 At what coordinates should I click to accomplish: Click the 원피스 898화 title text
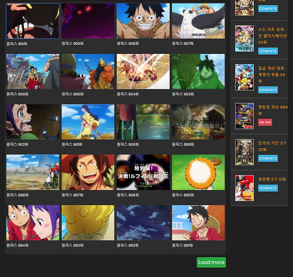point(17,195)
